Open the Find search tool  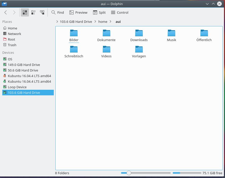pyautogui.click(x=58, y=12)
